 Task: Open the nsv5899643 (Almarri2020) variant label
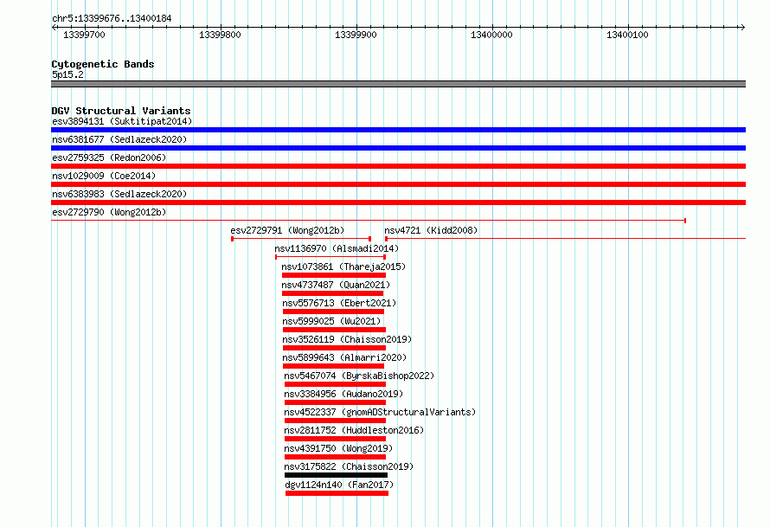[344, 357]
